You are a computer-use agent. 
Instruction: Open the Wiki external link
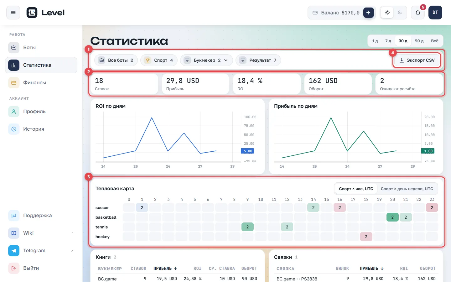(x=41, y=233)
